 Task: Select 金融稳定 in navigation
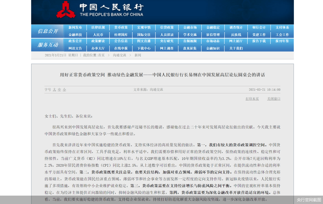coord(213,27)
